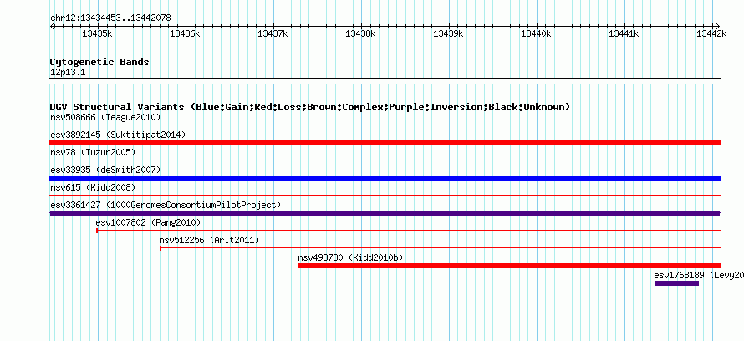The width and height of the screenshot is (744, 341).
Task: Click the 13439k ruler tick label
Action: point(448,33)
